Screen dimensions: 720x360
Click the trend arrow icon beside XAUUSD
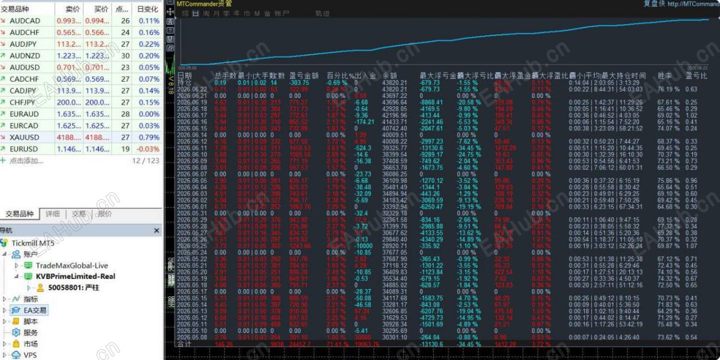pos(4,137)
